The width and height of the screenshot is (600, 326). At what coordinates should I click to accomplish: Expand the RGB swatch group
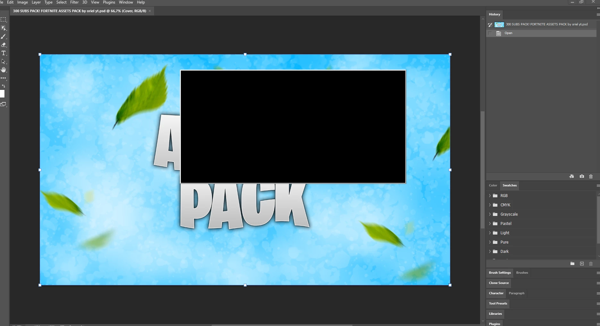[490, 195]
